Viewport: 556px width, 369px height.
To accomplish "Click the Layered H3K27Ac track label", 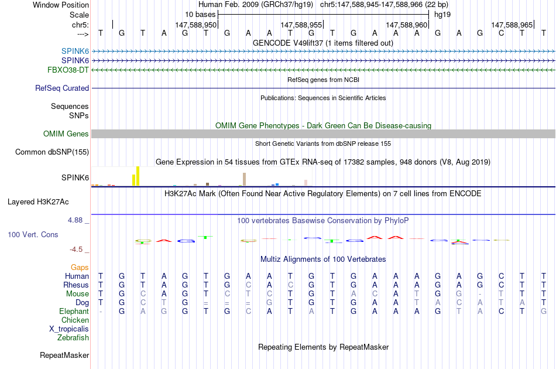I will pyautogui.click(x=38, y=202).
